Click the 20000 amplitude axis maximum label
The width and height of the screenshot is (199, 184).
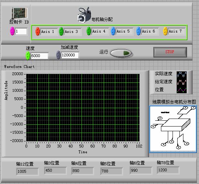pos(17,74)
